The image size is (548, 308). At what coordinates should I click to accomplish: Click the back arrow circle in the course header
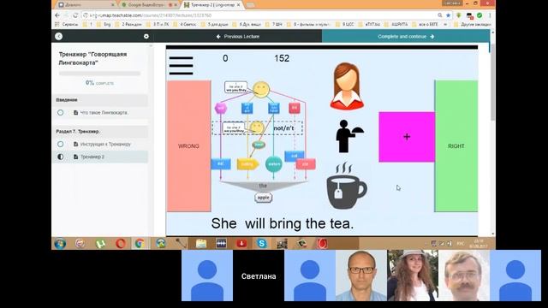pyautogui.click(x=59, y=36)
